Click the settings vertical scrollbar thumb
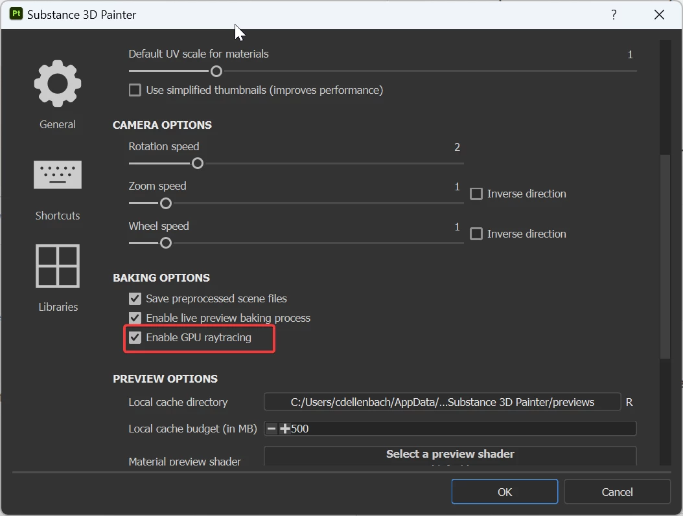 tap(665, 256)
